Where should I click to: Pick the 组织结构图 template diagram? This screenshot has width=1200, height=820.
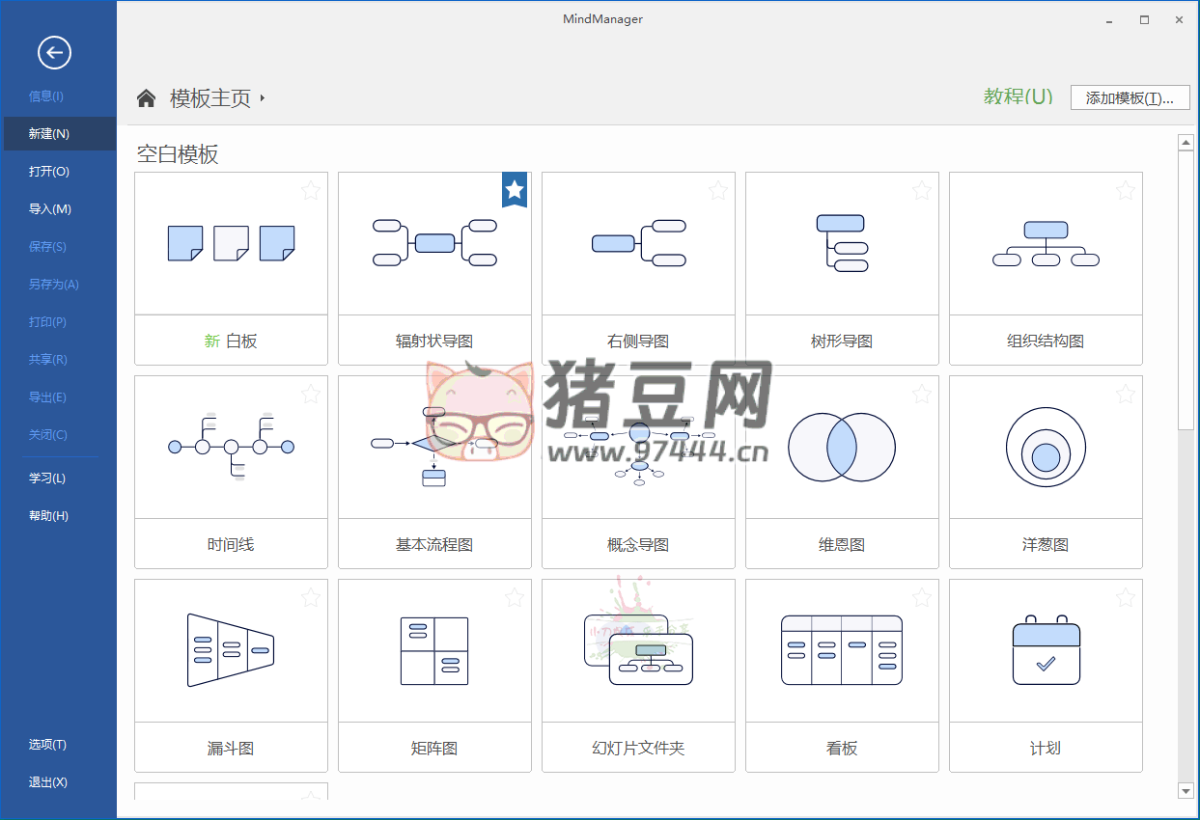coord(1046,243)
